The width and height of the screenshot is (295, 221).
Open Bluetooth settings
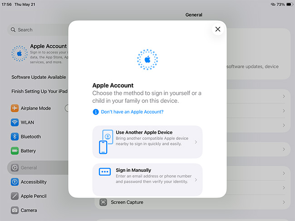(38, 136)
